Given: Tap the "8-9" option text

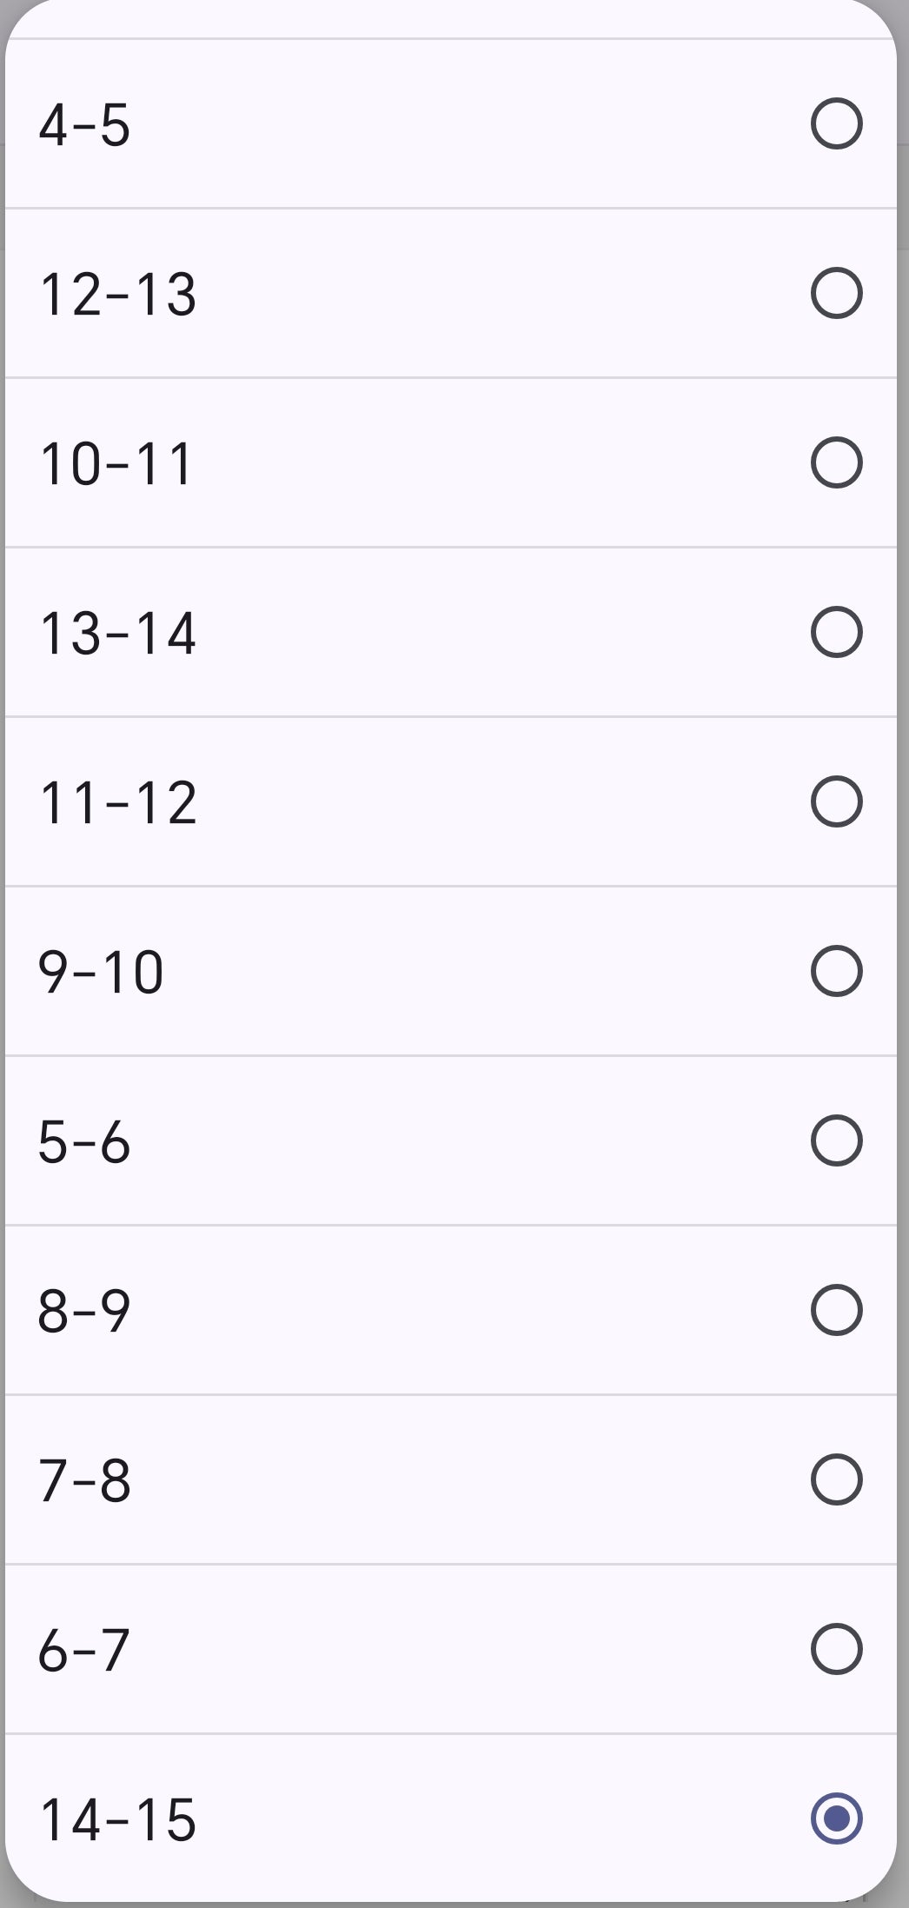Looking at the screenshot, I should 84,1311.
